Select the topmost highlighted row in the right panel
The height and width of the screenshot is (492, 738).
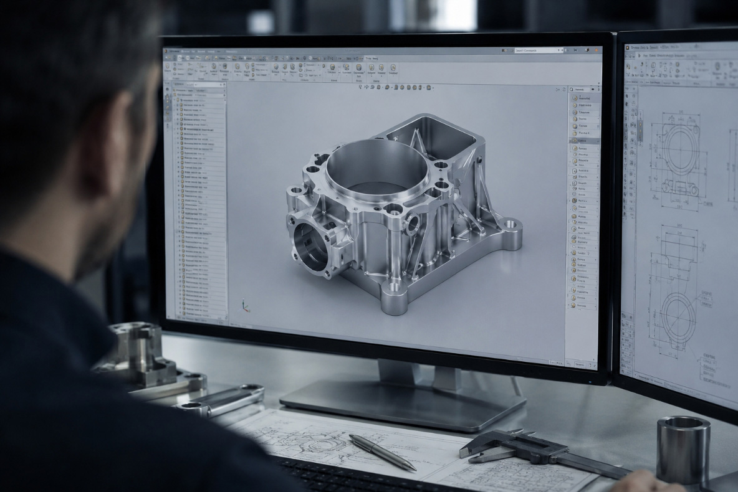[x=585, y=98]
